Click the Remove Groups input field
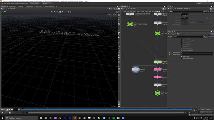The width and height of the screenshot is (214, 120). pos(197,54)
